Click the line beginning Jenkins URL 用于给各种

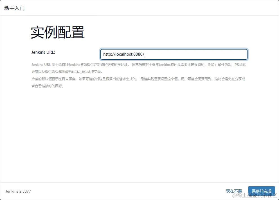[139, 65]
